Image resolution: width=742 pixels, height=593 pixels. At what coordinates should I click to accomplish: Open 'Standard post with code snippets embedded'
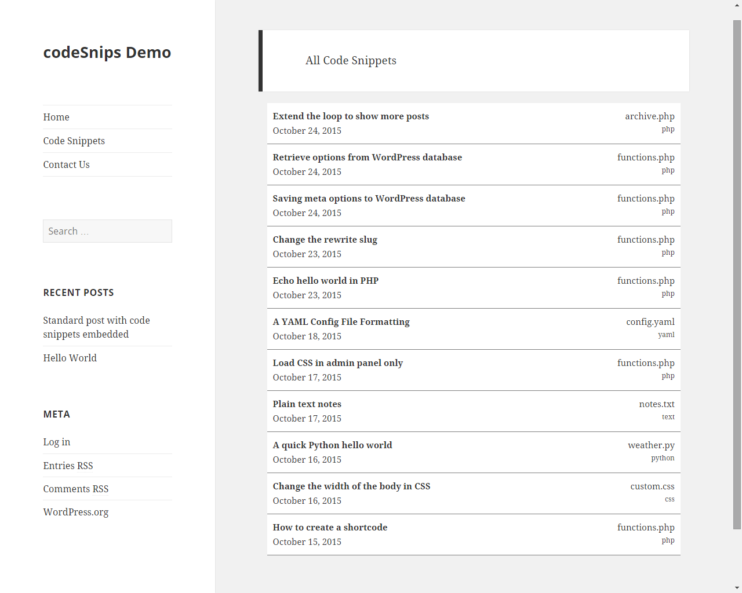pyautogui.click(x=97, y=327)
